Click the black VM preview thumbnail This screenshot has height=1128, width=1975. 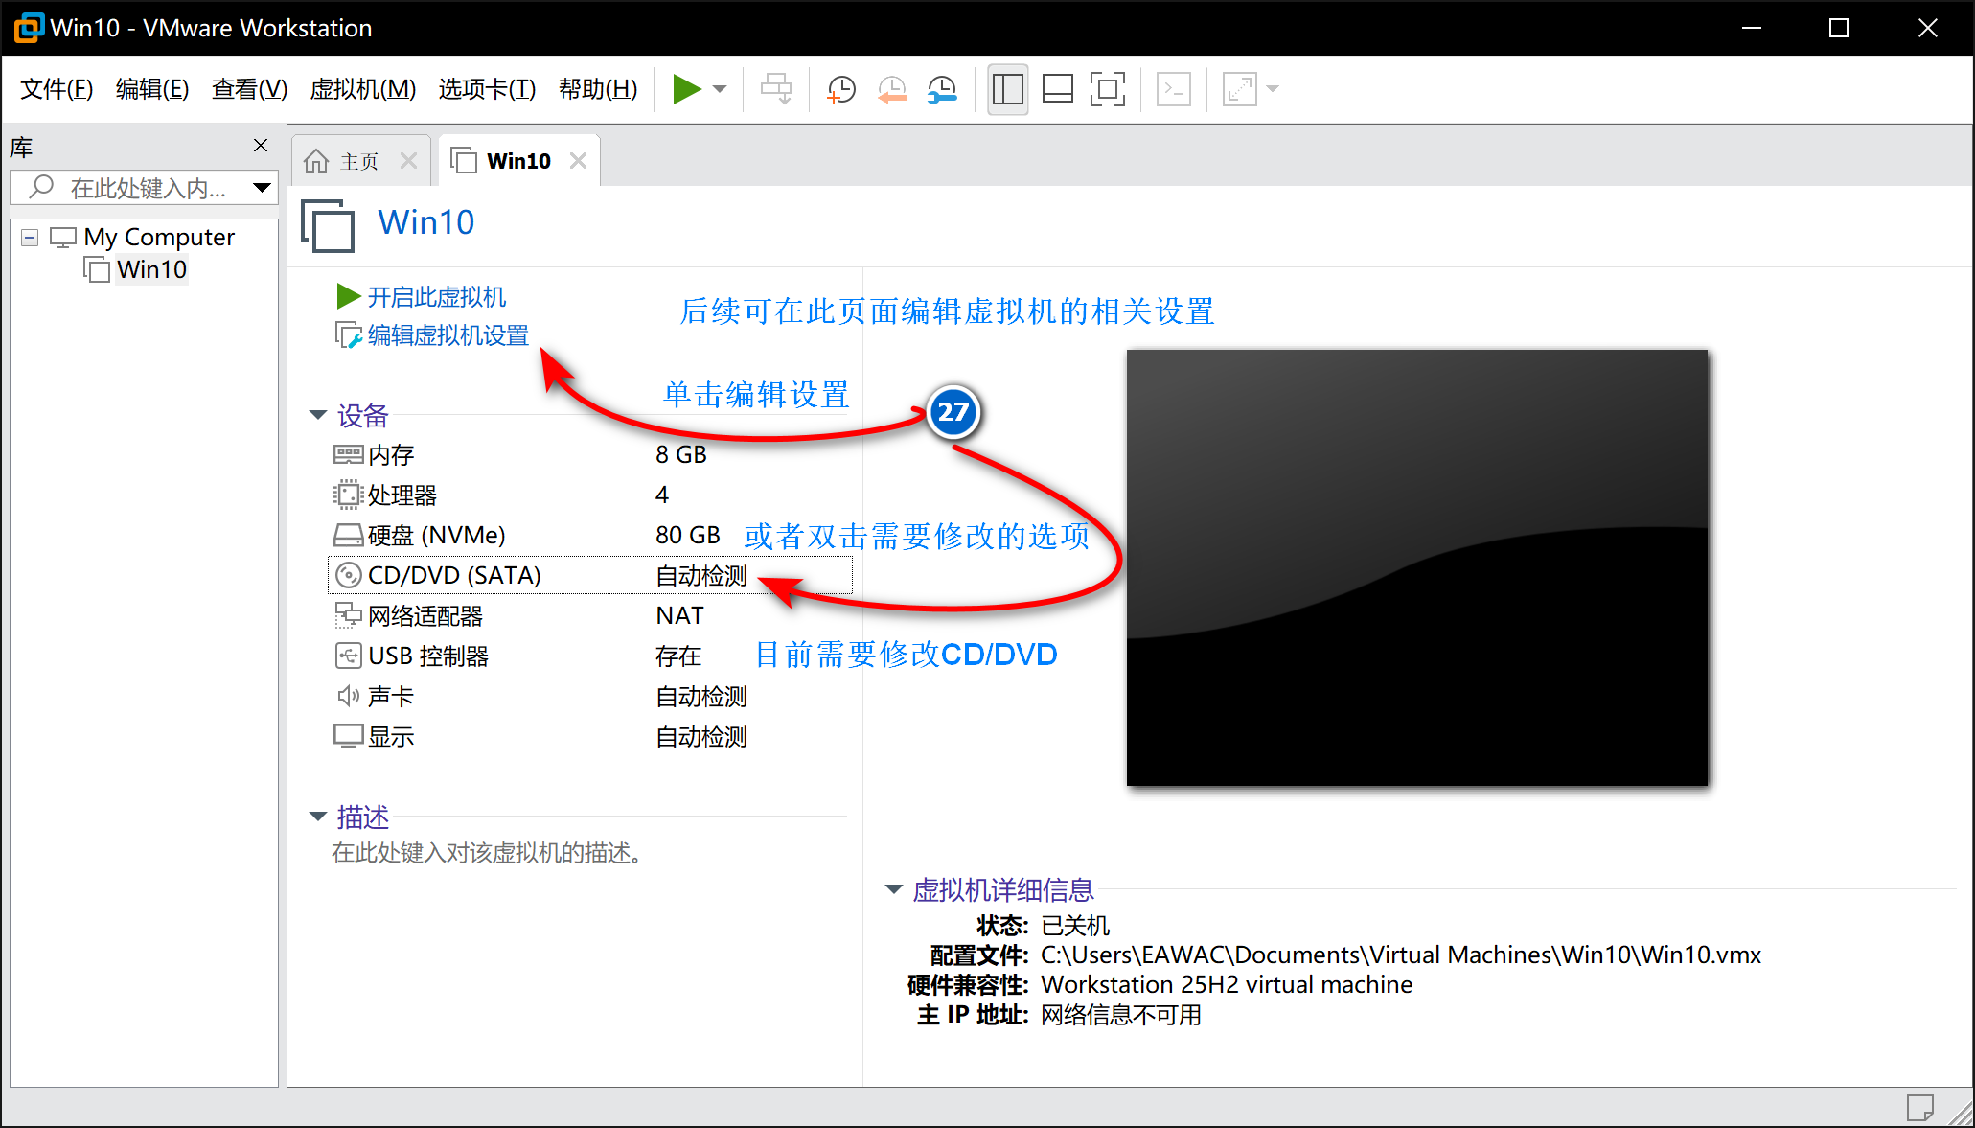[x=1416, y=567]
